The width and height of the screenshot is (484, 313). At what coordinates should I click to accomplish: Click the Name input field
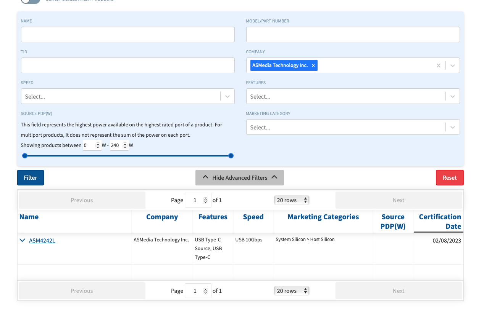(128, 35)
